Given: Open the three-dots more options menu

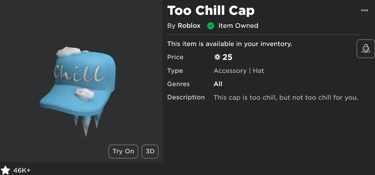Looking at the screenshot, I should pyautogui.click(x=365, y=10).
